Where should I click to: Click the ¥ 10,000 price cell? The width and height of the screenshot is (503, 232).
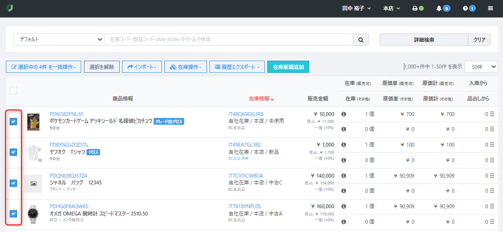click(x=324, y=114)
